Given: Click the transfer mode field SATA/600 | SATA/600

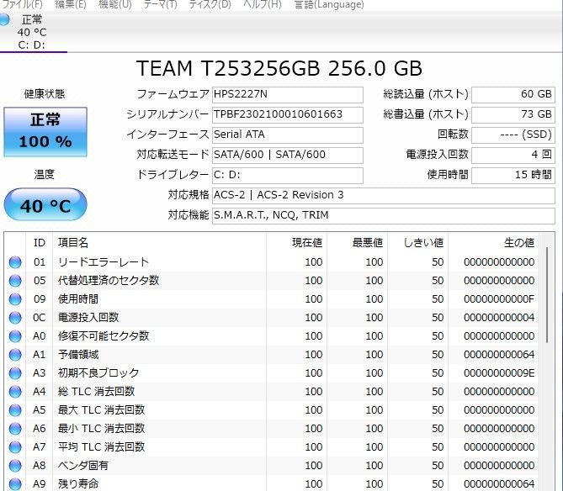Looking at the screenshot, I should (x=287, y=155).
